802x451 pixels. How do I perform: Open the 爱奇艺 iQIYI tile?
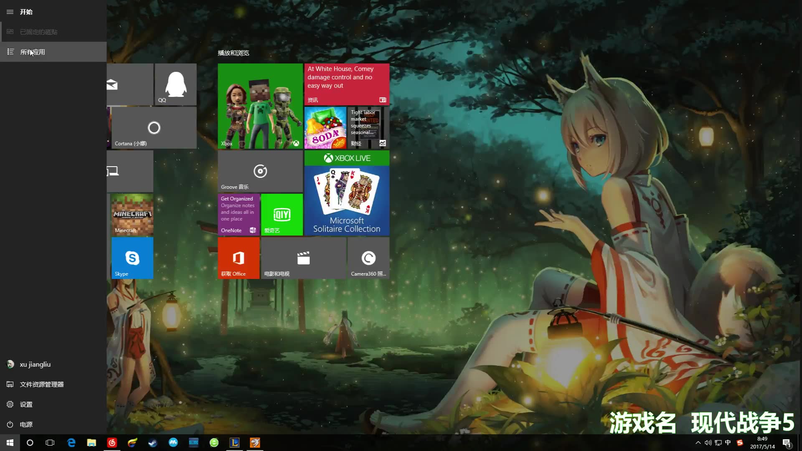282,215
